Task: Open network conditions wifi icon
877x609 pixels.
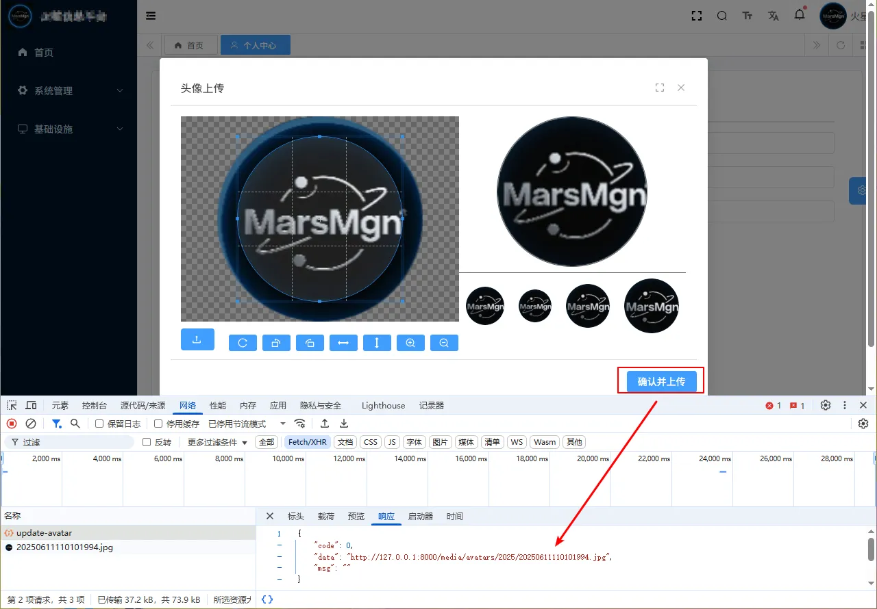Action: click(299, 424)
